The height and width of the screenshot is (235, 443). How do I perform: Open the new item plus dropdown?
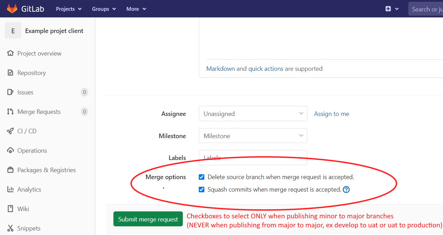[392, 9]
